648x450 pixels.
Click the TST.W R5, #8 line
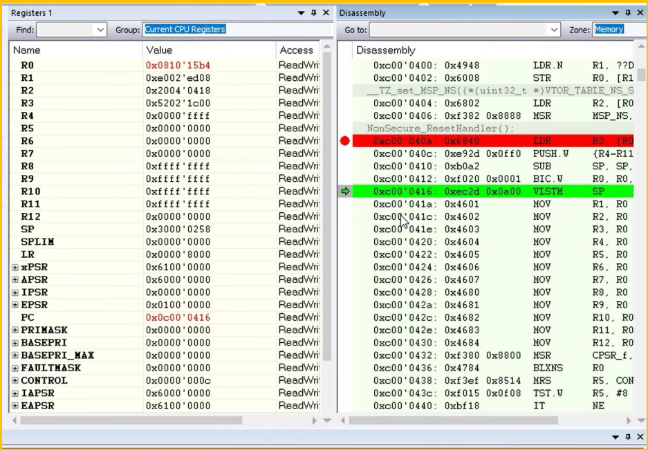[x=493, y=393]
